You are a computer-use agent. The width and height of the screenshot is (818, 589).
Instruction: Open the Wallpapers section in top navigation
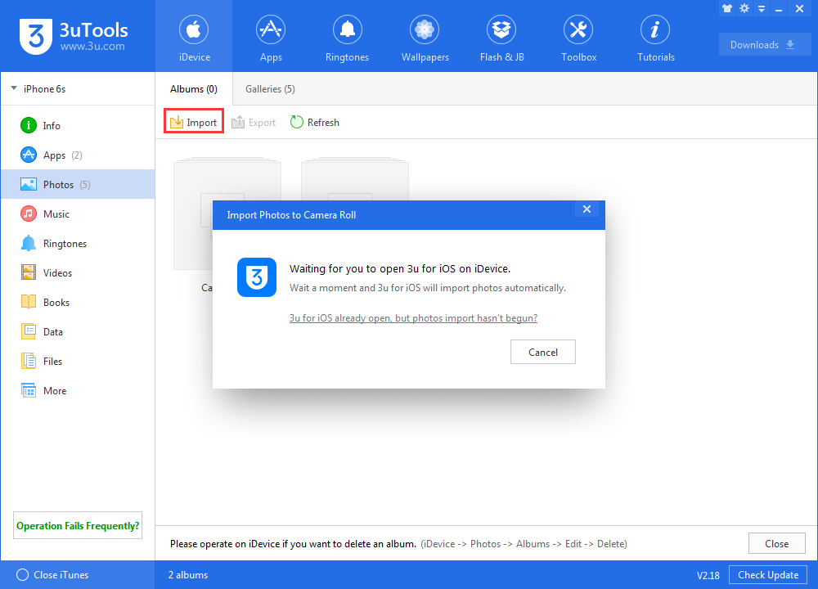pyautogui.click(x=425, y=37)
